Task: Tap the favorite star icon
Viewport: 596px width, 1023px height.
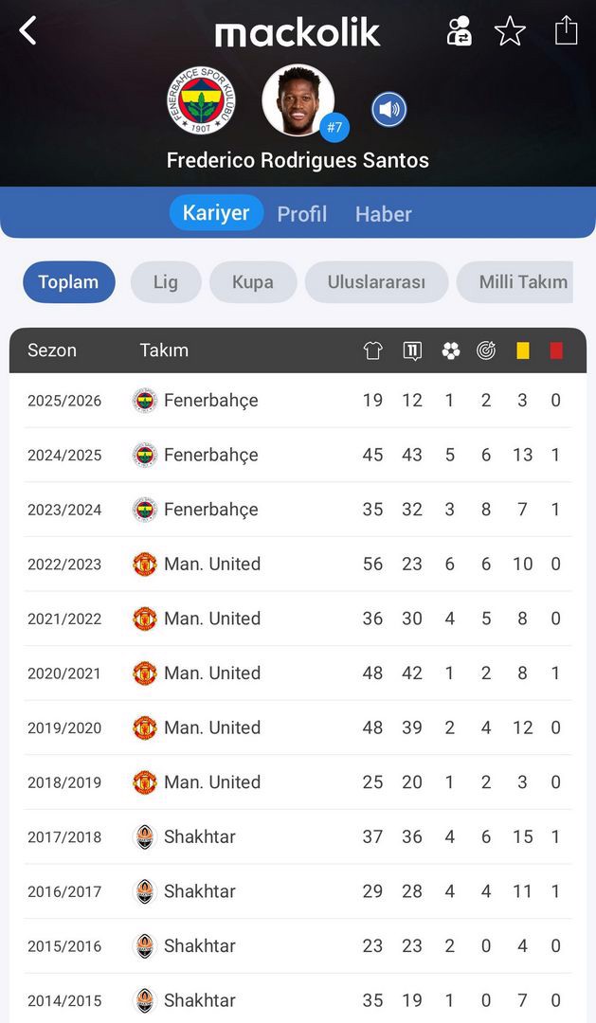Action: [x=510, y=31]
